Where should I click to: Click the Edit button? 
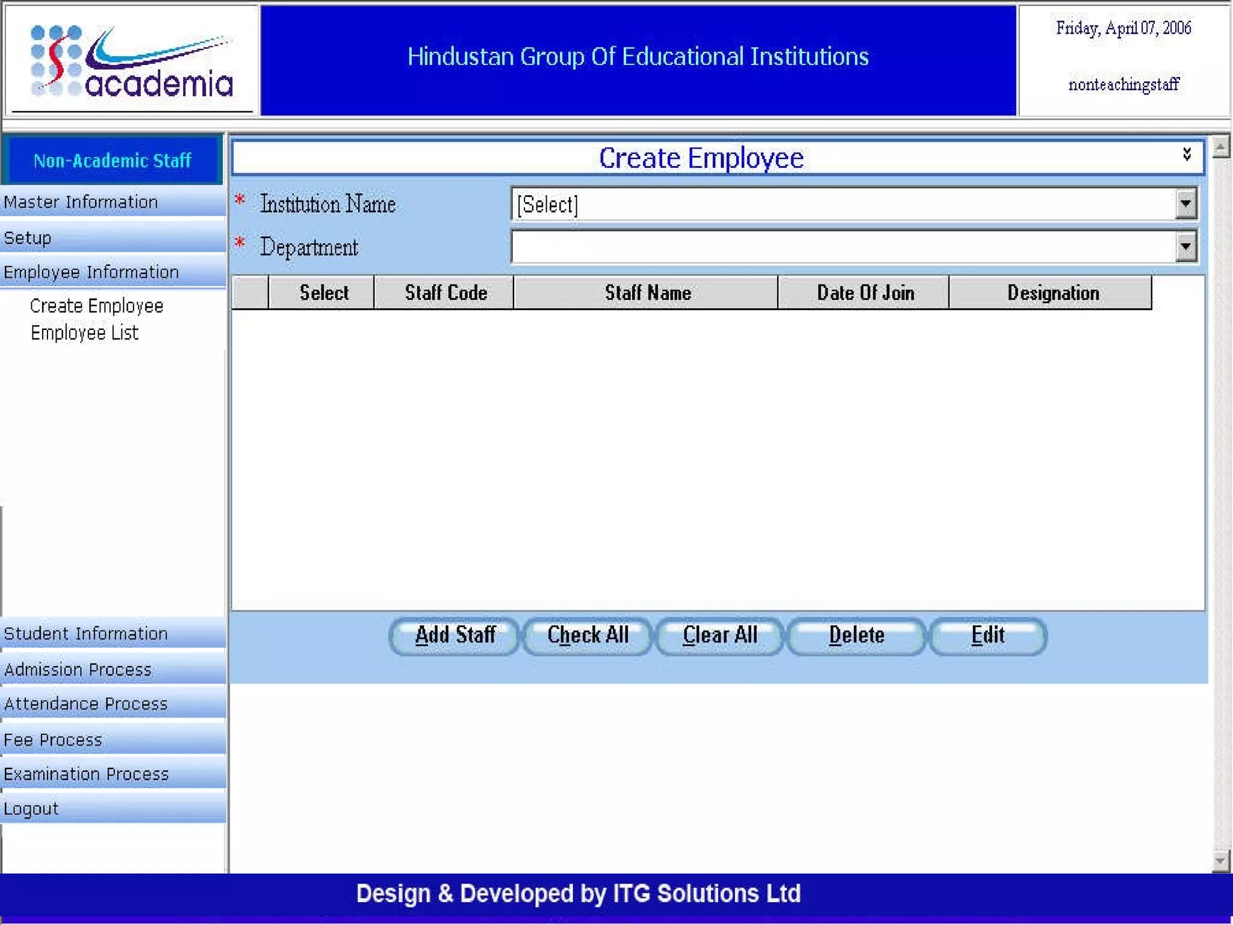click(x=987, y=635)
